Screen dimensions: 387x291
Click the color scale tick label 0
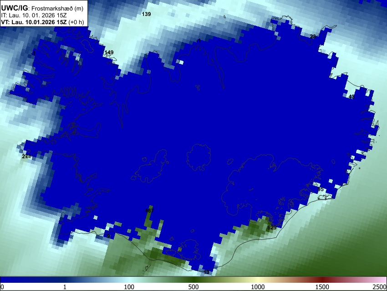point(2,287)
